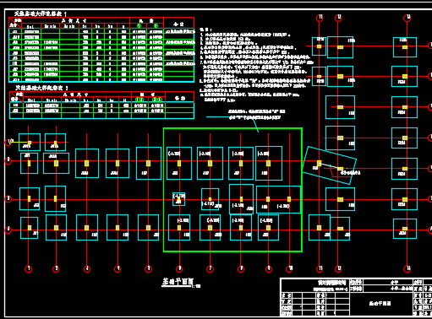Click the green circled 1 in first table header
The height and width of the screenshot is (319, 432).
pyautogui.click(x=139, y=26)
